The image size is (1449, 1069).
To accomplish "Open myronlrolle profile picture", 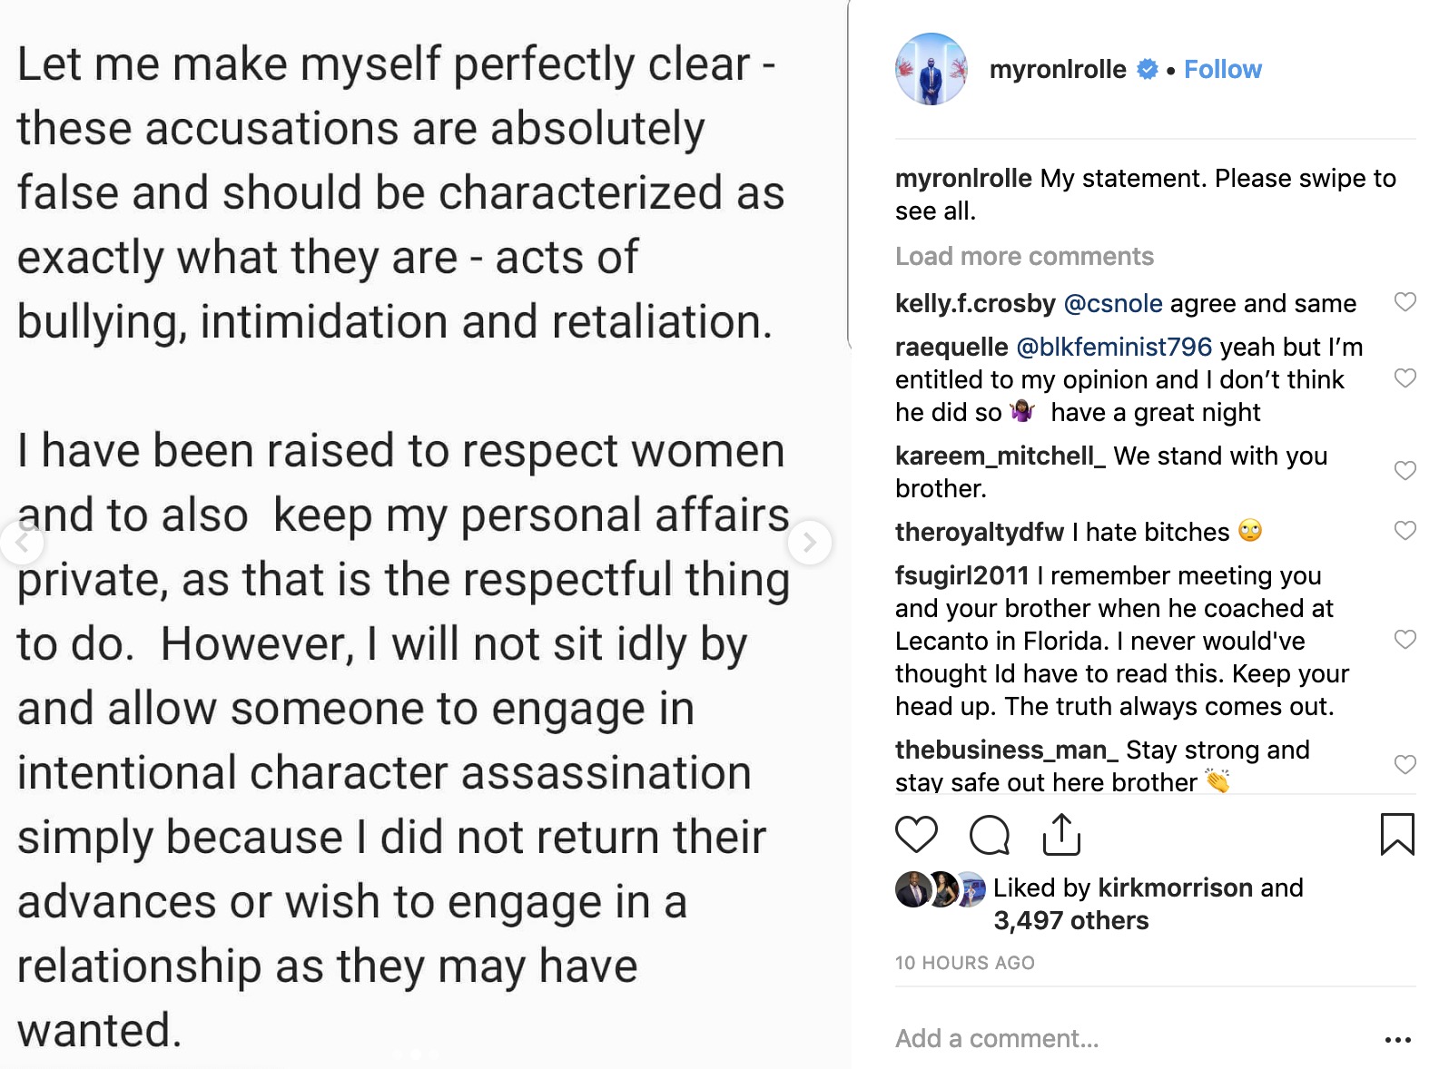I will (931, 70).
